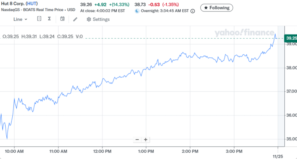Click the calendar events icon
Screen dimensions: 297x159
62,19
